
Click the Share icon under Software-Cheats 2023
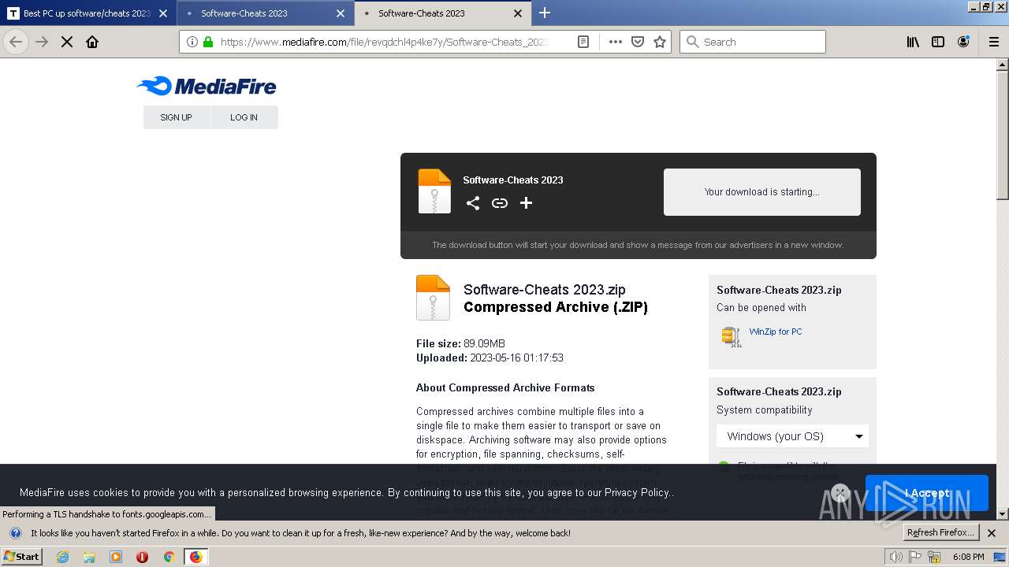coord(473,203)
